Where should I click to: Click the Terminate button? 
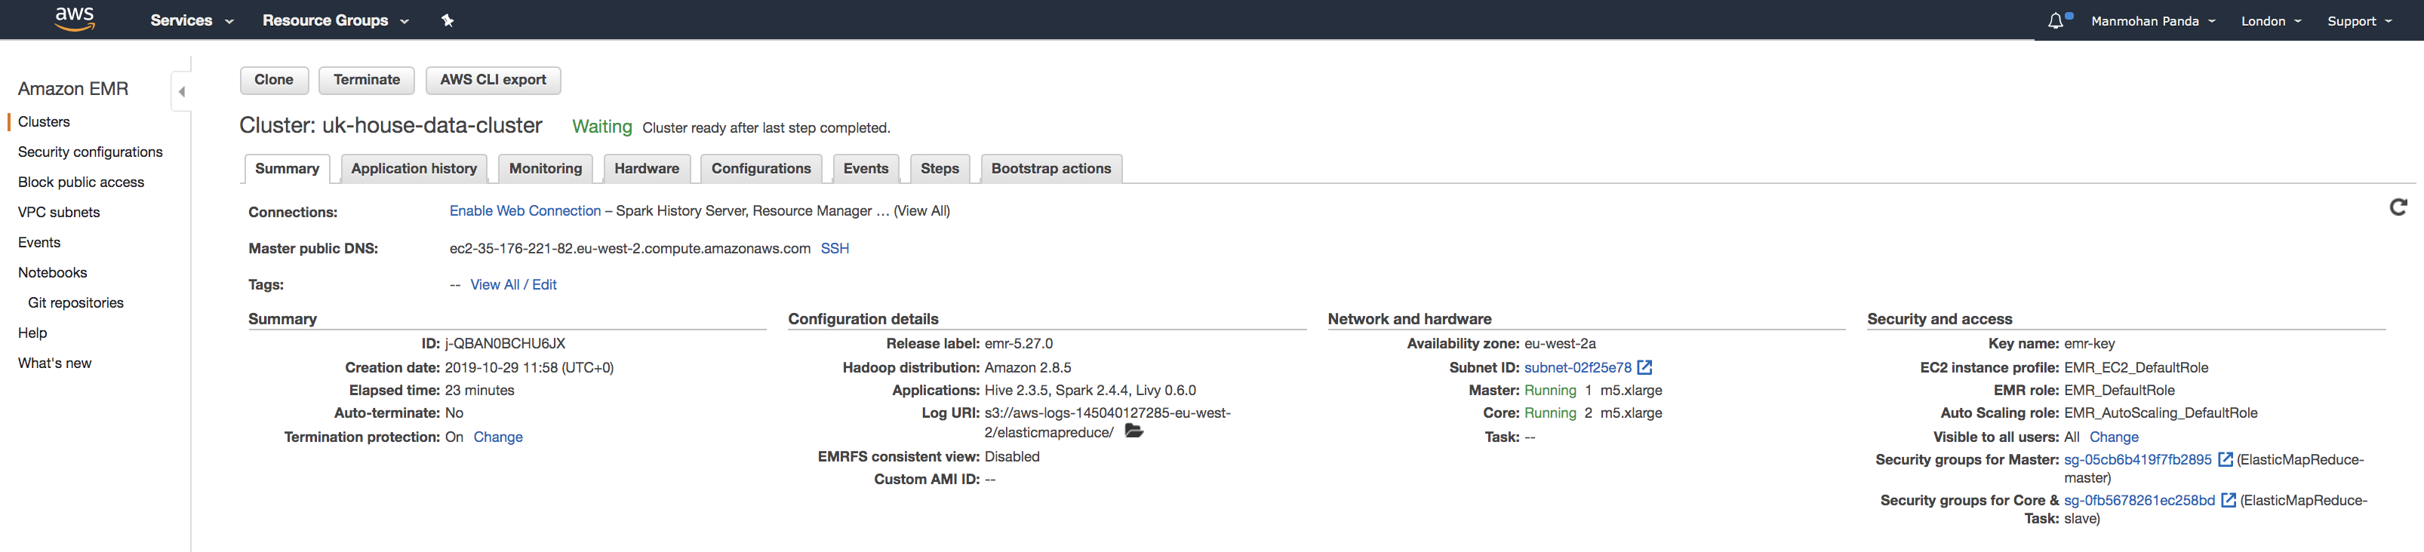coord(367,80)
